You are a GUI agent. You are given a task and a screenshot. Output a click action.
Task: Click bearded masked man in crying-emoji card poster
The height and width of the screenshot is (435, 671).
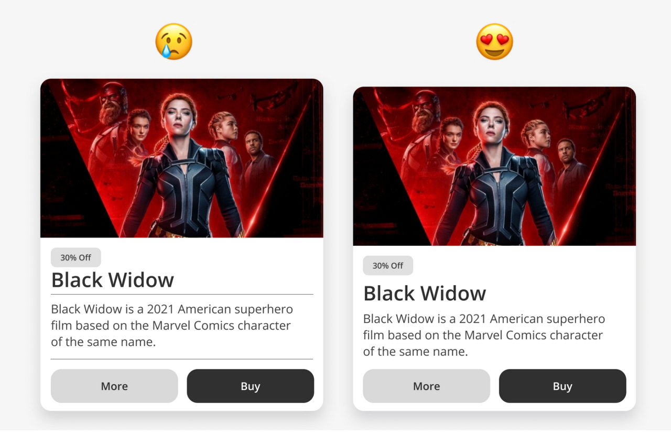point(112,103)
